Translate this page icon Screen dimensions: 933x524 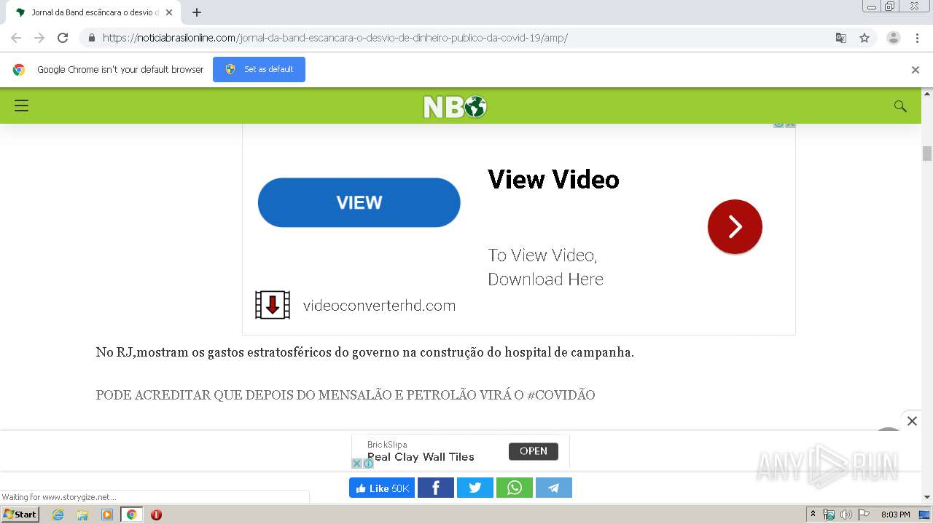[841, 38]
